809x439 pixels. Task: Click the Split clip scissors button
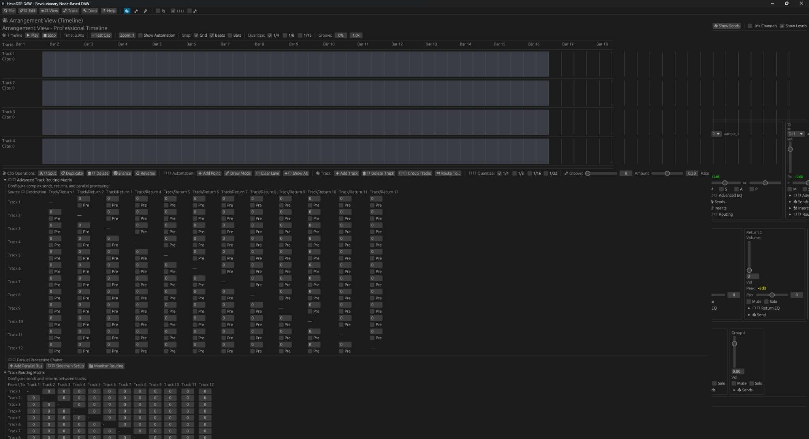48,174
